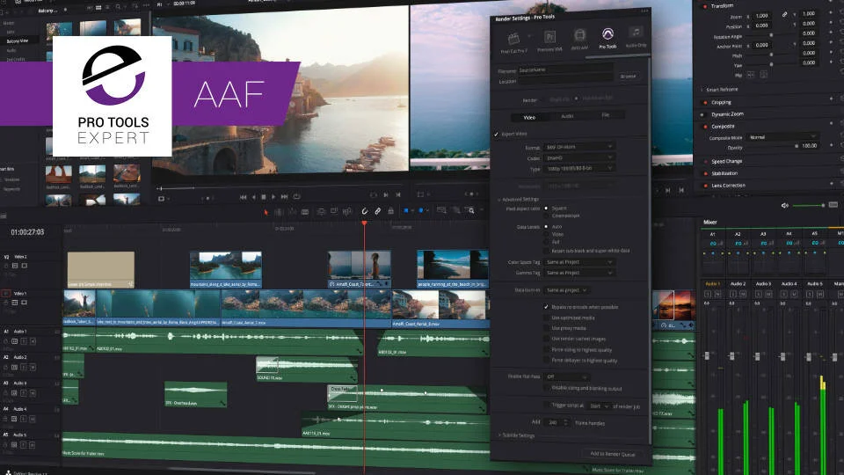
Task: Toggle loop playback in the viewer
Action: [296, 196]
